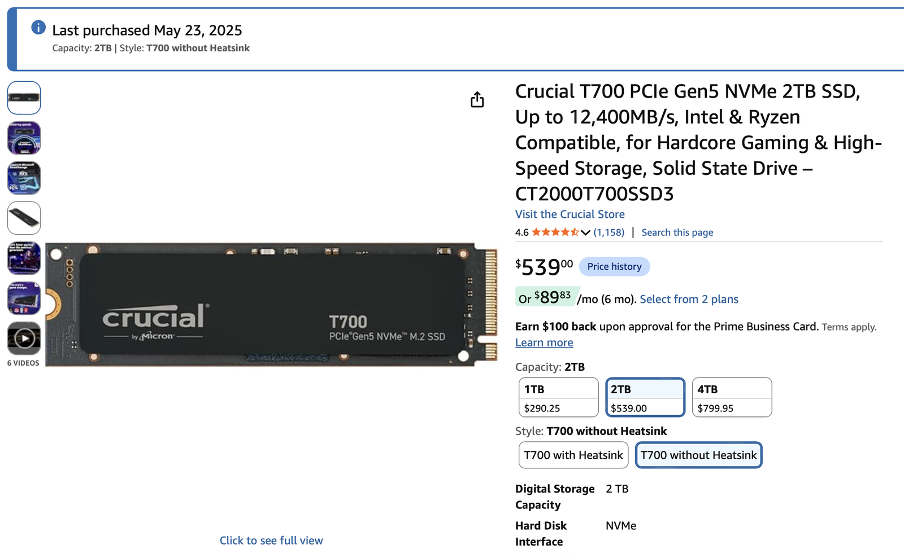This screenshot has height=558, width=904.
Task: View the game changer thumbnail
Action: 24,298
